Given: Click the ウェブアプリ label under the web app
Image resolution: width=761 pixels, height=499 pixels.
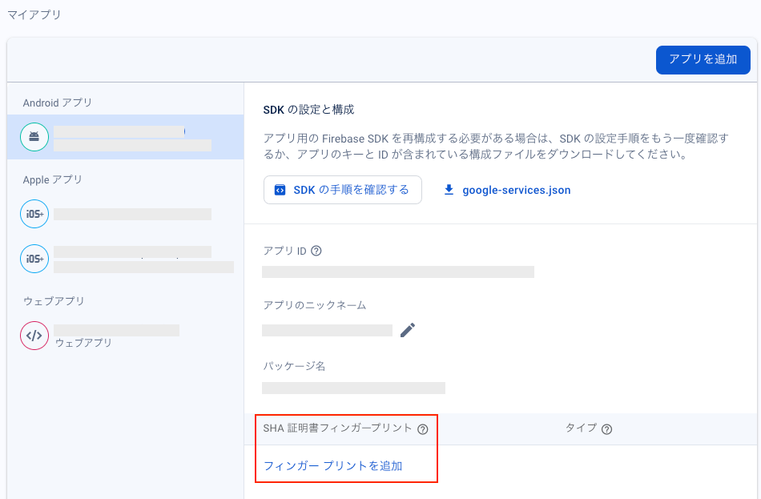Looking at the screenshot, I should click(x=83, y=343).
